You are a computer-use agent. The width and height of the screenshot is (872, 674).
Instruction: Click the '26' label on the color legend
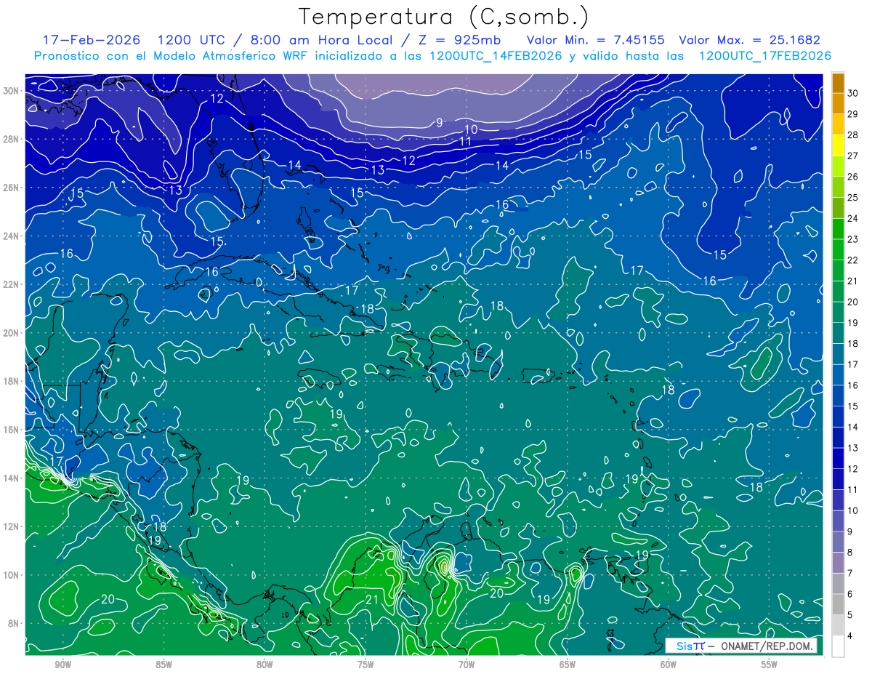(852, 177)
